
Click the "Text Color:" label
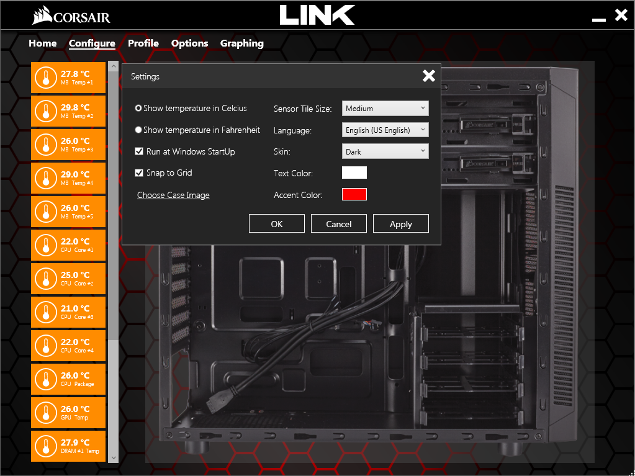coord(293,173)
